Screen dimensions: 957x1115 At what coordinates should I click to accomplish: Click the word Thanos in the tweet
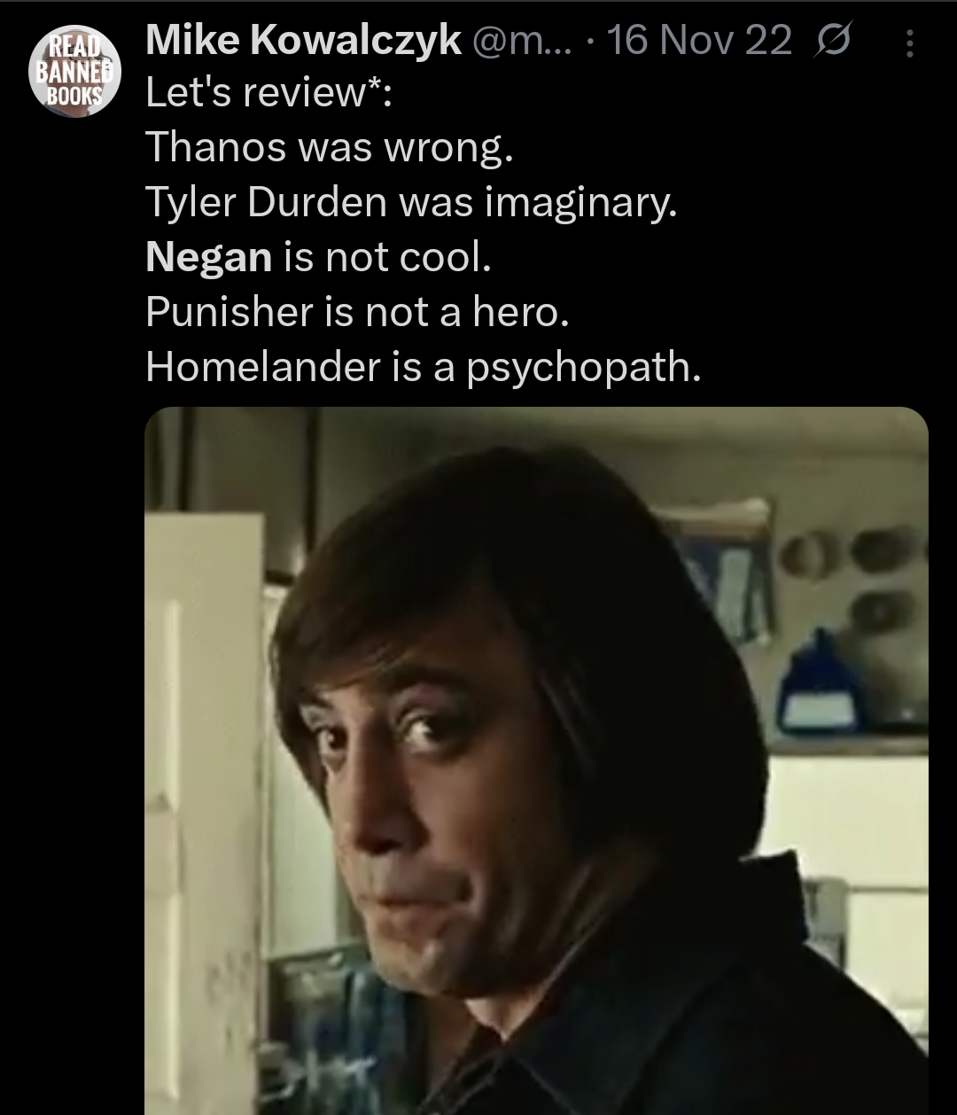click(217, 147)
